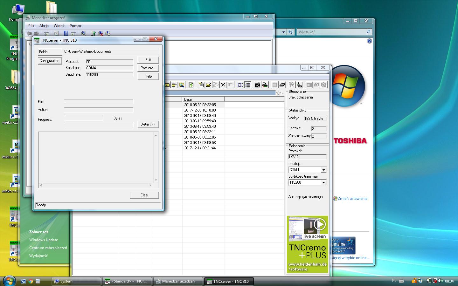The width and height of the screenshot is (458, 286).
Task: Click the Wyszukaj search field
Action: (331, 32)
